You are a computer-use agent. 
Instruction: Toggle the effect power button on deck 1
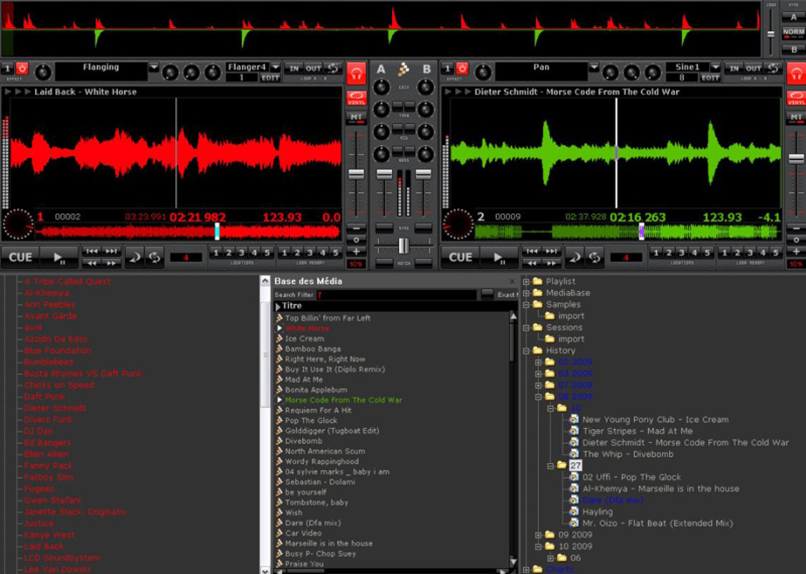coord(22,68)
